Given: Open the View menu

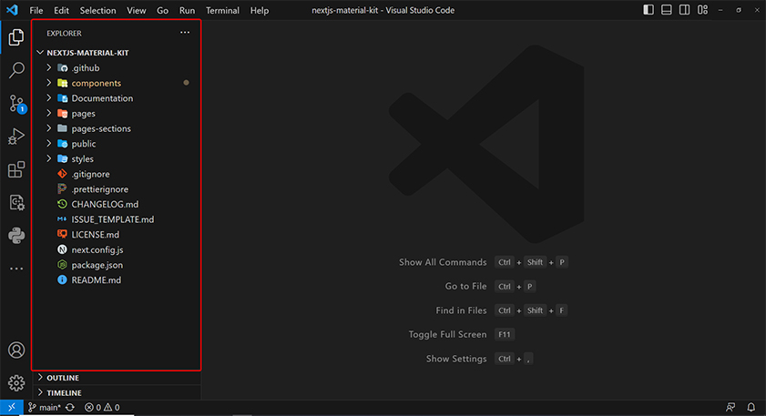Looking at the screenshot, I should [137, 10].
